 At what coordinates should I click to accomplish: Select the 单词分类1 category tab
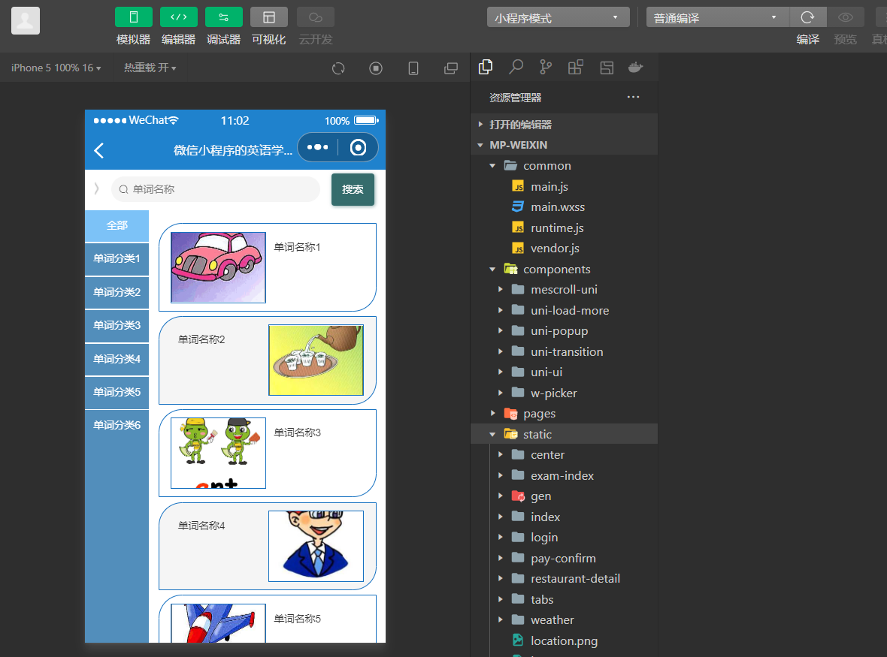(x=117, y=259)
